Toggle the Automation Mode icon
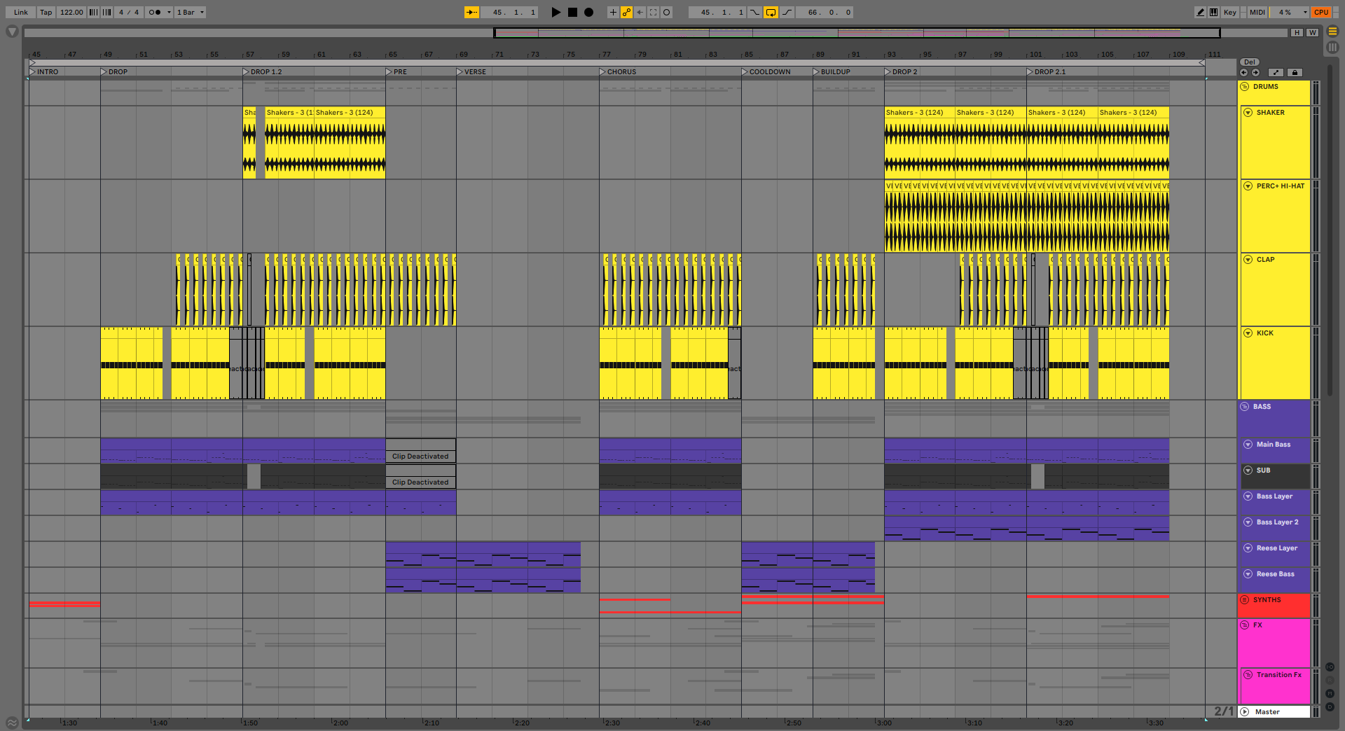 [1276, 72]
